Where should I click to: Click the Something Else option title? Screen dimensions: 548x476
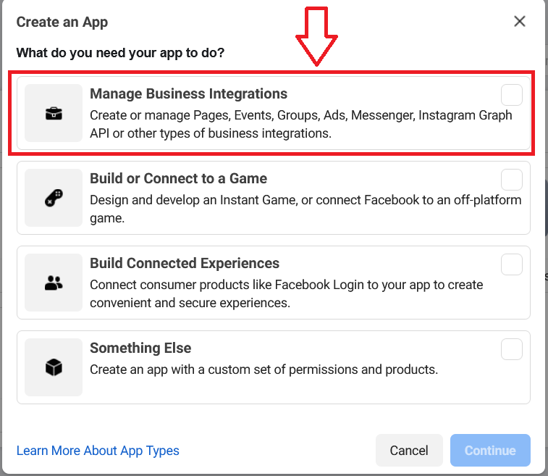[x=140, y=348]
